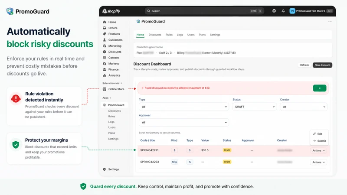Click the Code / title column header

coord(147,140)
